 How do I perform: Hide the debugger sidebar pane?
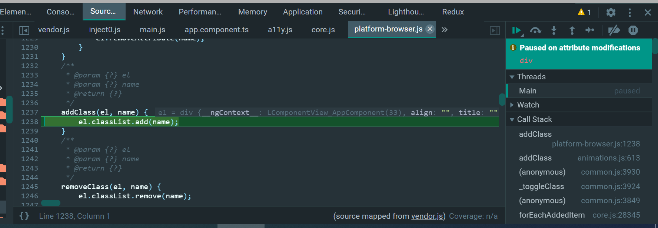[x=495, y=30]
